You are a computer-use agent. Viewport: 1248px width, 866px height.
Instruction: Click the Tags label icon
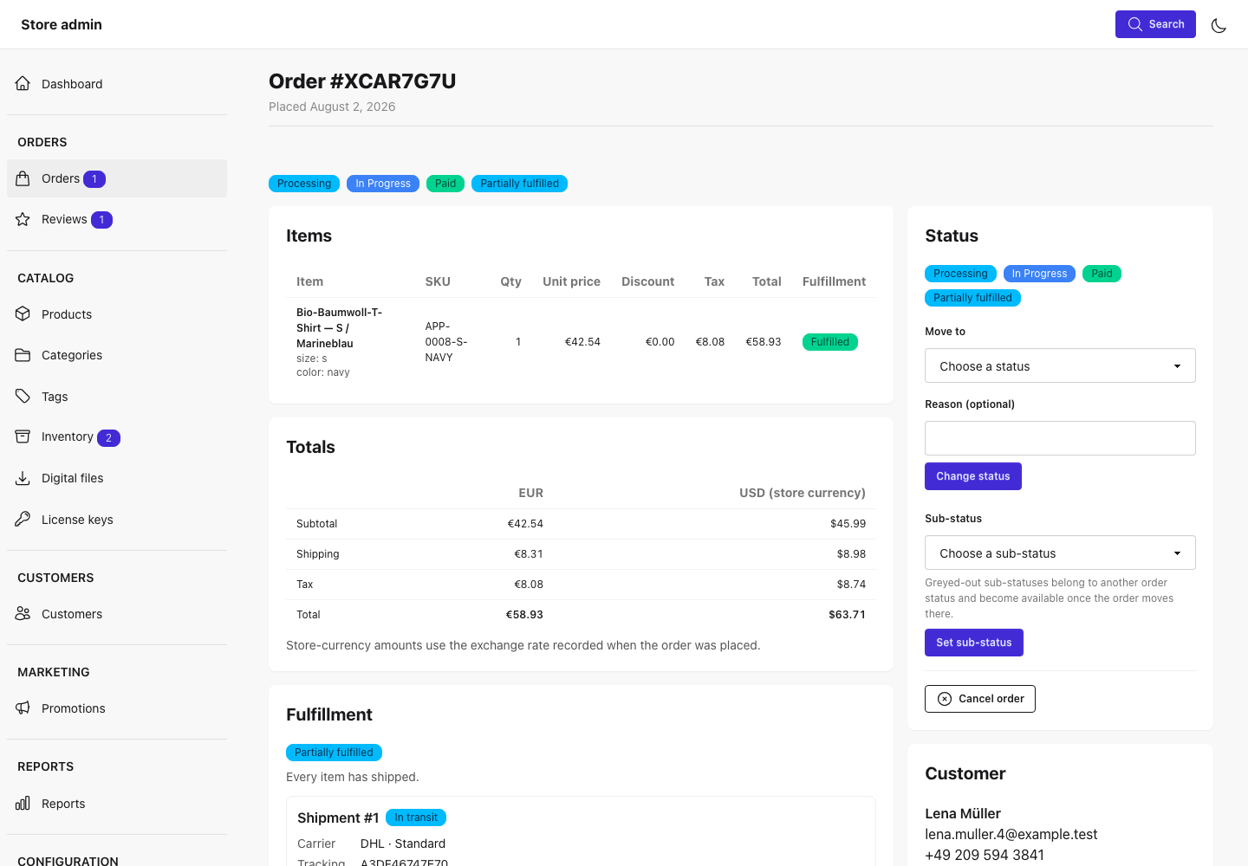click(x=23, y=397)
